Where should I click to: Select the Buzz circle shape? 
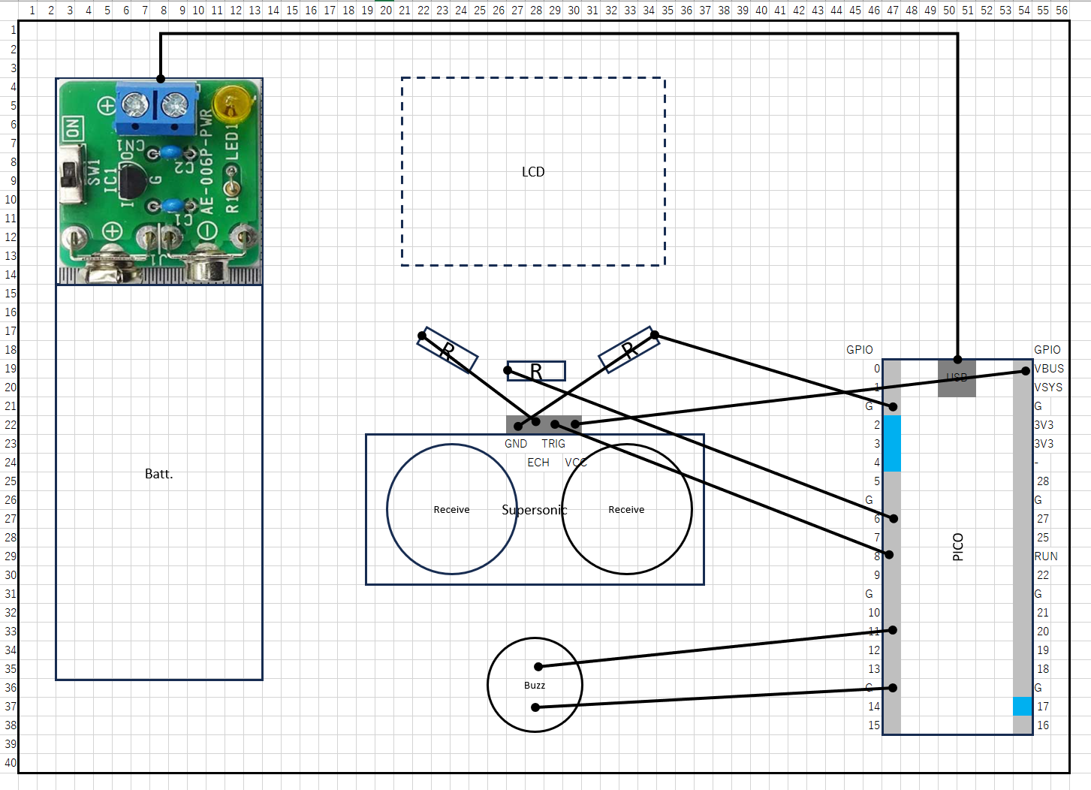(535, 685)
